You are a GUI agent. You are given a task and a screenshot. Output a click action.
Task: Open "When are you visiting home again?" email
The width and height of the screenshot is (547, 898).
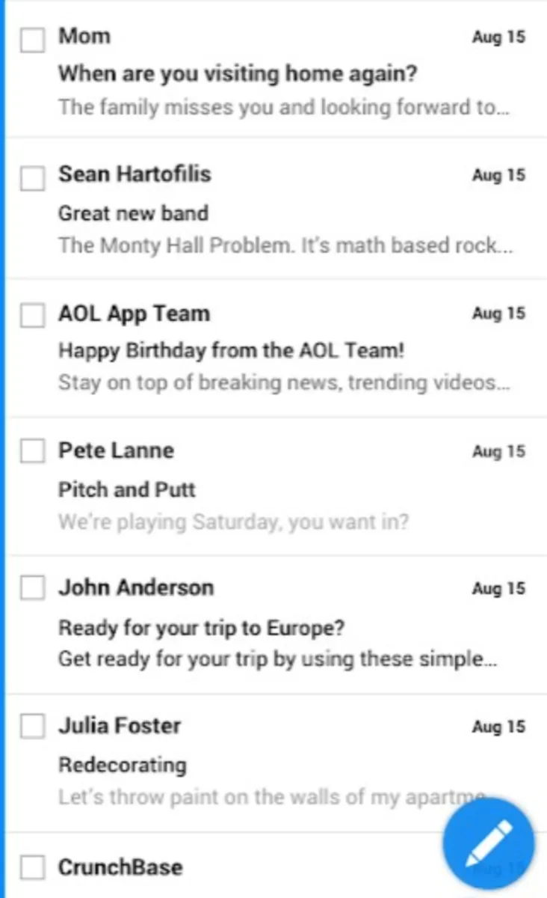point(238,74)
